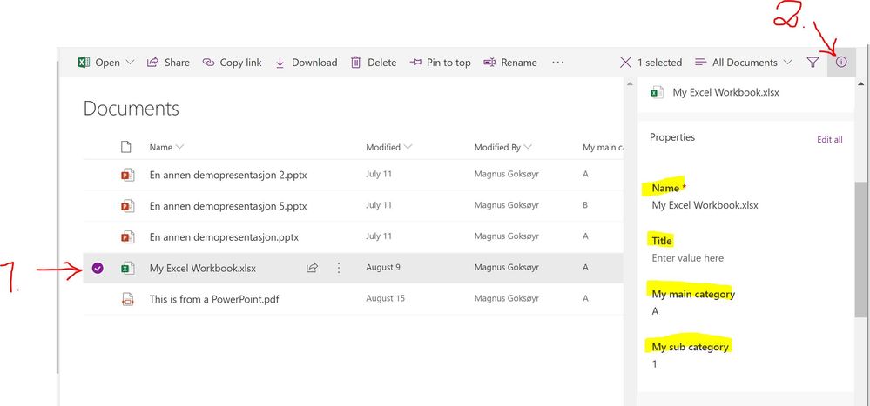Open En annen demopresentasjon.pptx
This screenshot has width=870, height=406.
click(x=224, y=237)
